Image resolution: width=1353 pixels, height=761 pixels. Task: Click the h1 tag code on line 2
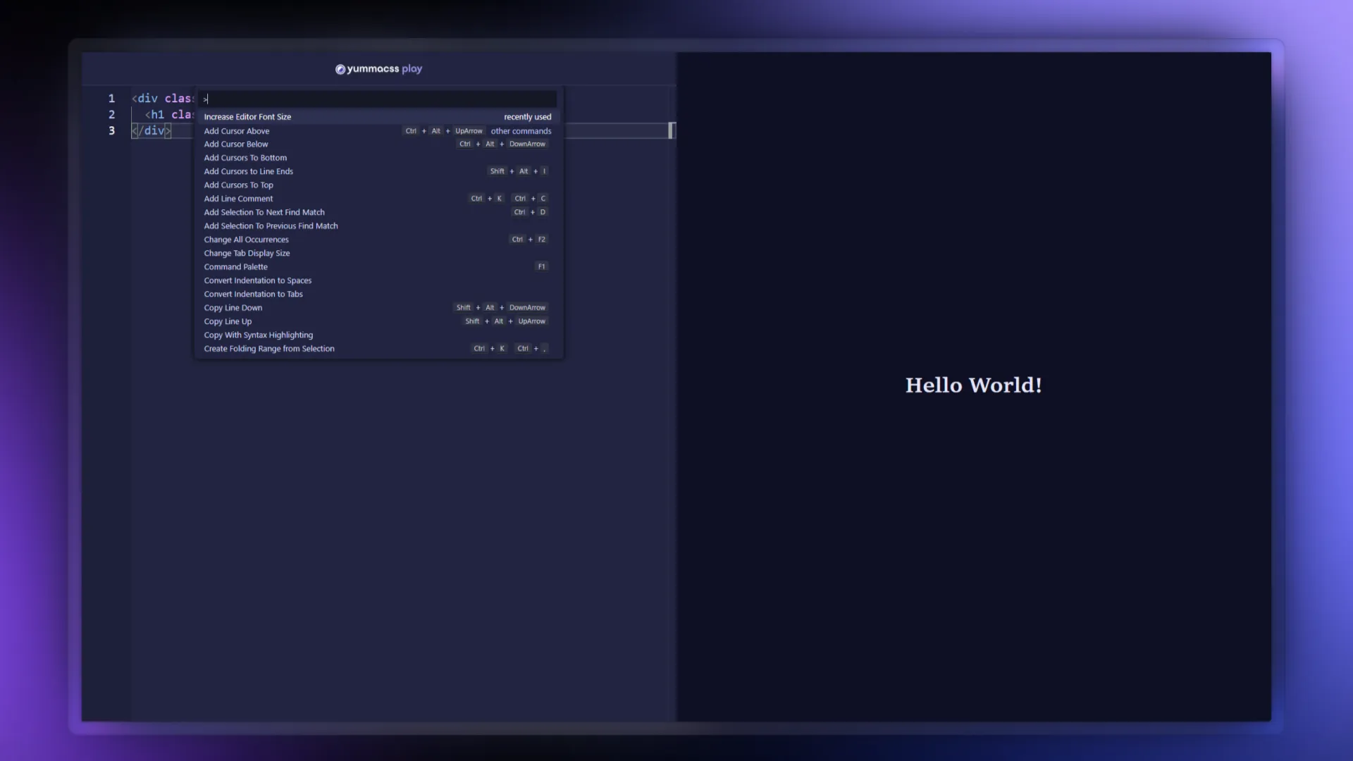click(x=169, y=115)
